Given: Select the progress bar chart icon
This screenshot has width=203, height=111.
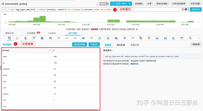Looking at the screenshot, I should (x=67, y=38).
